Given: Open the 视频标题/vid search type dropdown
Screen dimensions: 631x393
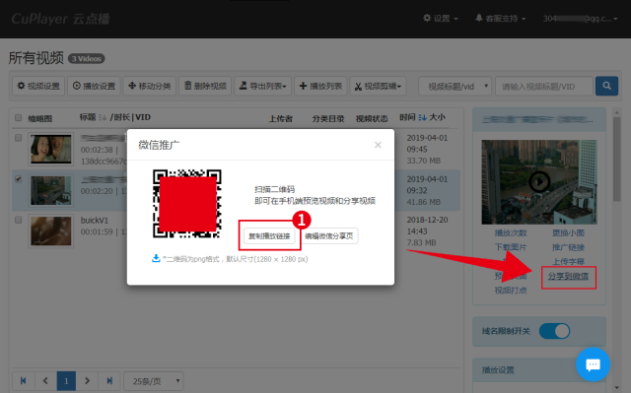Looking at the screenshot, I should coord(455,86).
